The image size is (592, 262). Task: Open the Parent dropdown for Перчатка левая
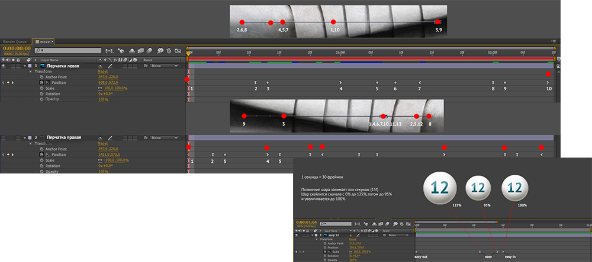[x=164, y=65]
